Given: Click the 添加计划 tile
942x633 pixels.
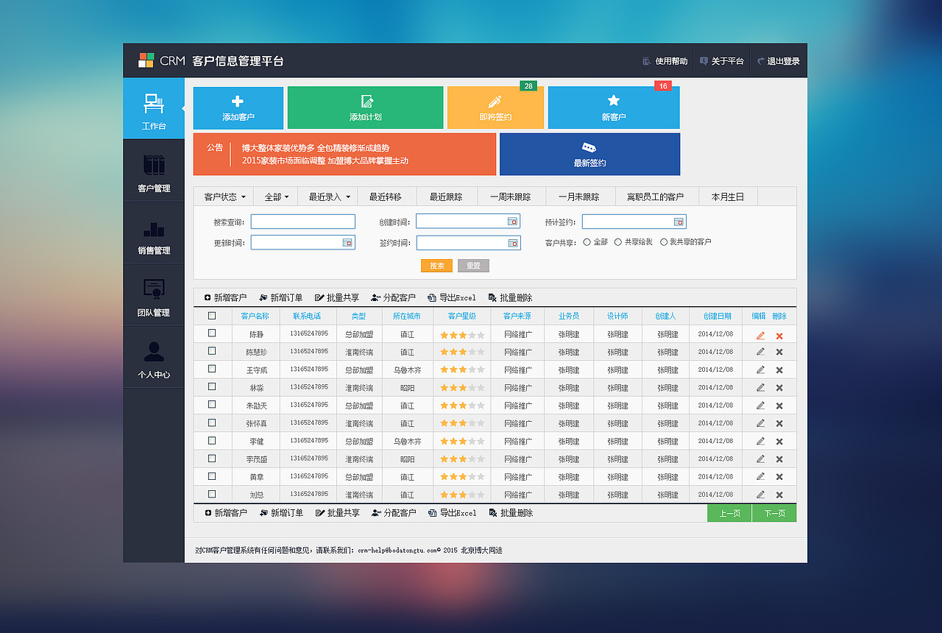Looking at the screenshot, I should (x=365, y=107).
